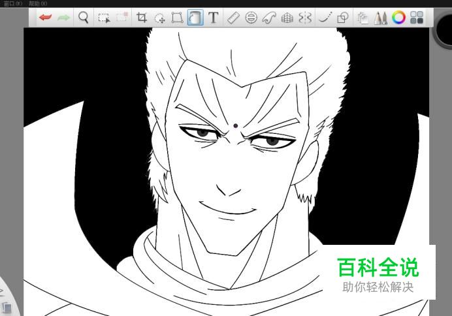
Task: Select the Crop tool
Action: click(142, 18)
